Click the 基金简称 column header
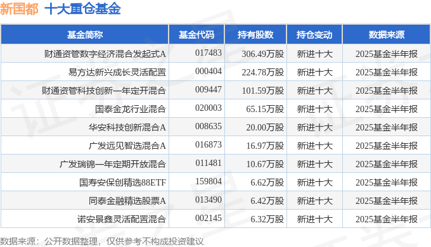Viewport: 431px width, 247px height. pos(85,35)
